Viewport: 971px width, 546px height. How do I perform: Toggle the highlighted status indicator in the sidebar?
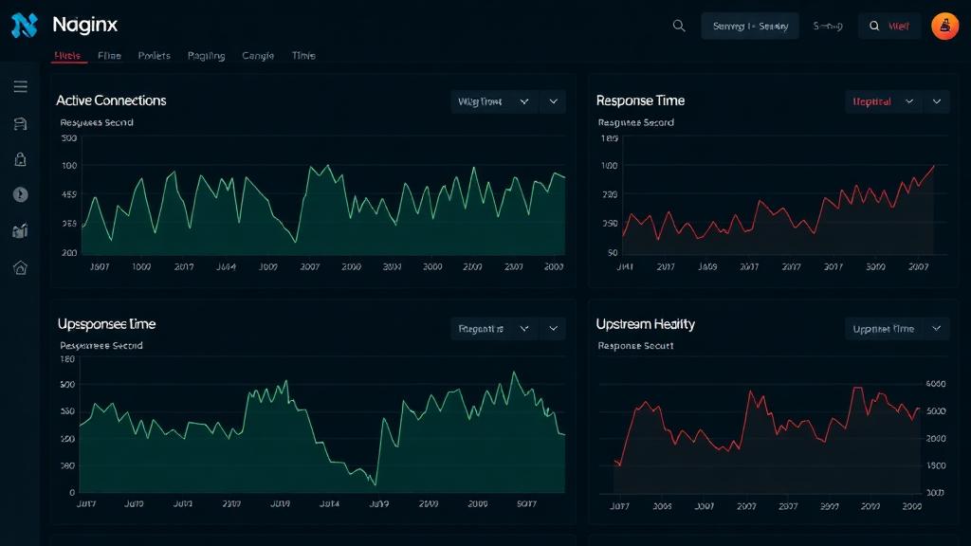pos(21,194)
